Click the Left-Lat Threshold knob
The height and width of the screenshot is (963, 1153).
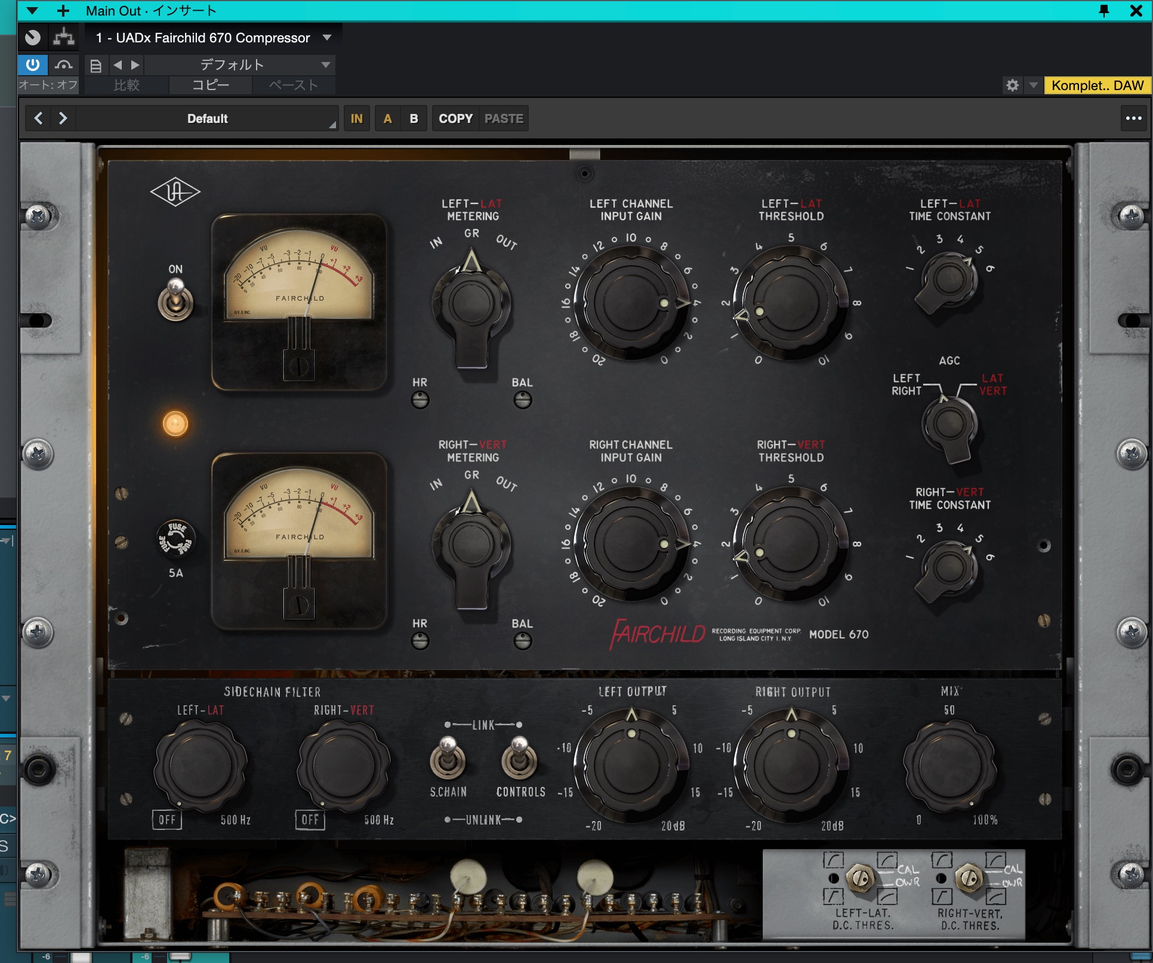coord(791,303)
